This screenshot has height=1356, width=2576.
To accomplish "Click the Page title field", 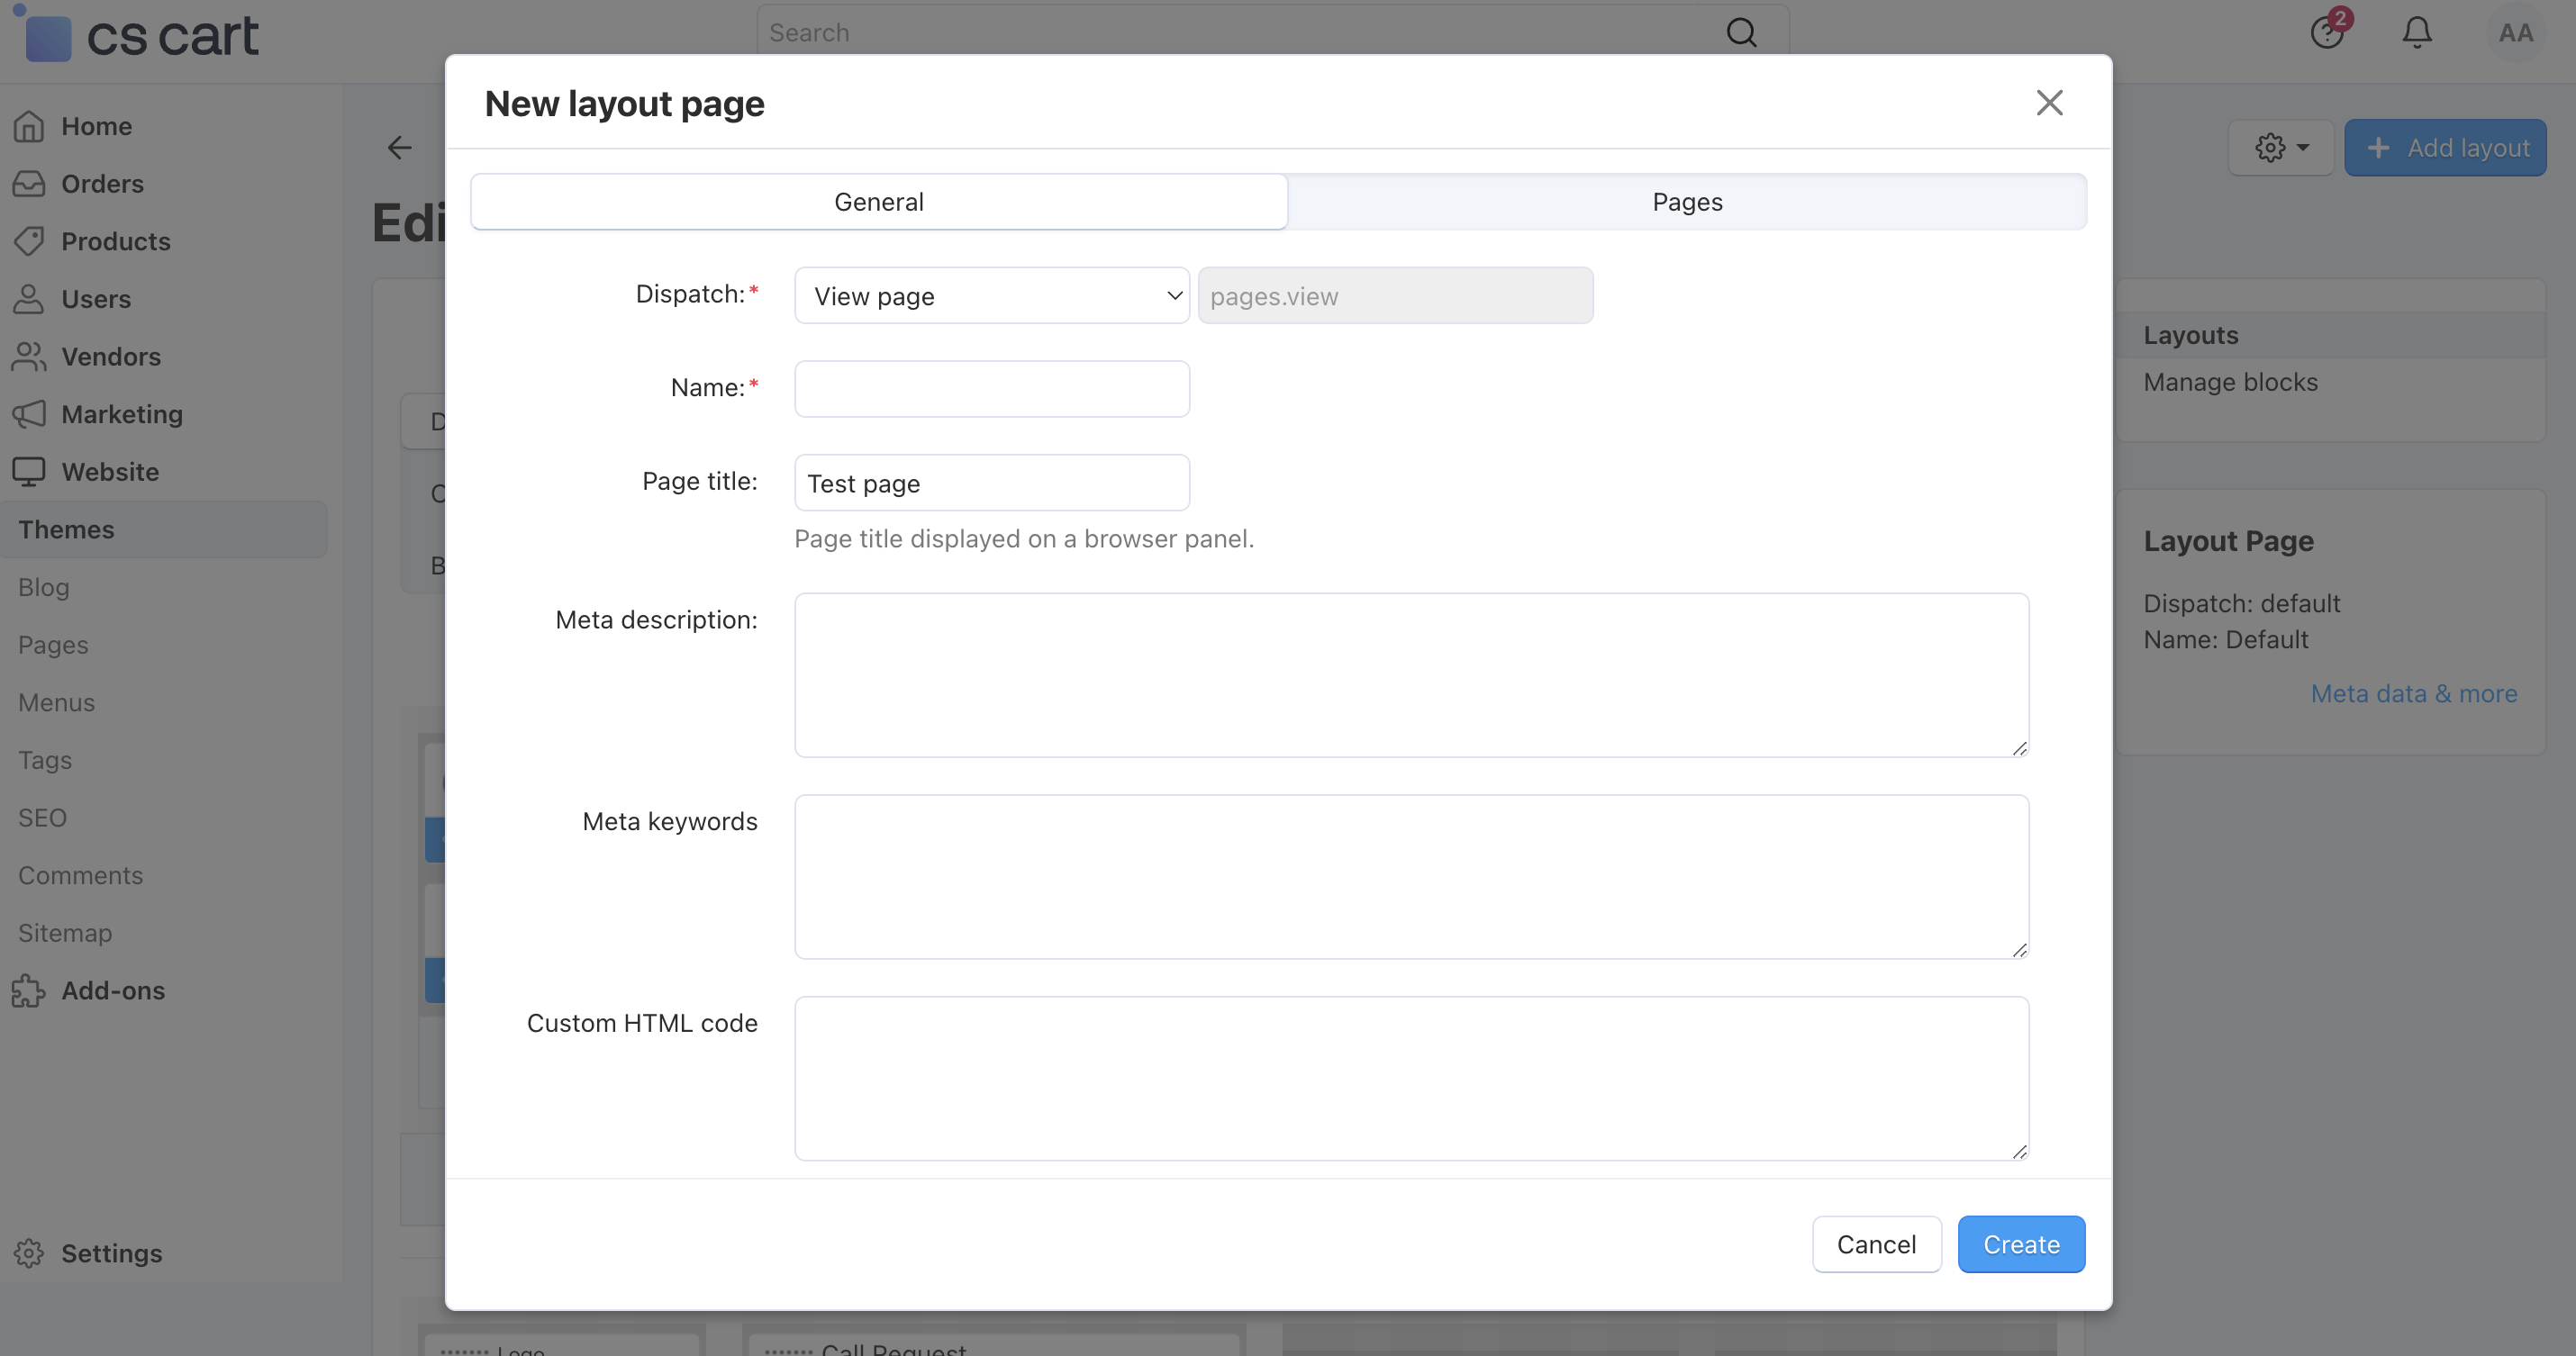I will [x=991, y=483].
